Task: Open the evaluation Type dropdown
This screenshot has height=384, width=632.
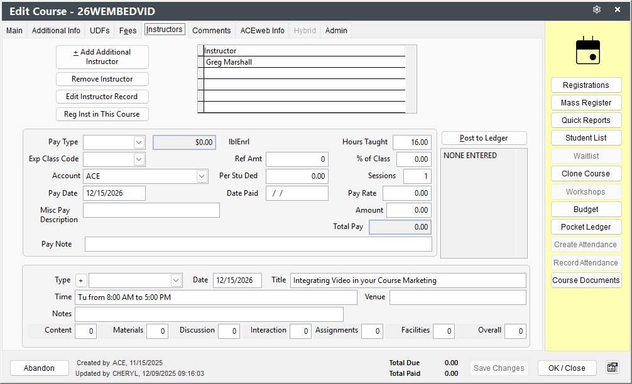Action: 176,280
